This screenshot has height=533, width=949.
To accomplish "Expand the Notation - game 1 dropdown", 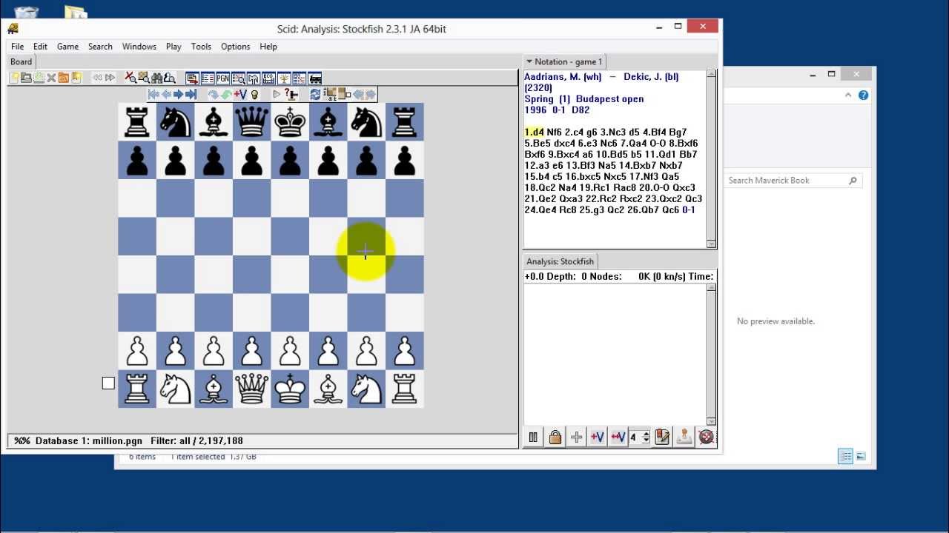I will point(529,62).
